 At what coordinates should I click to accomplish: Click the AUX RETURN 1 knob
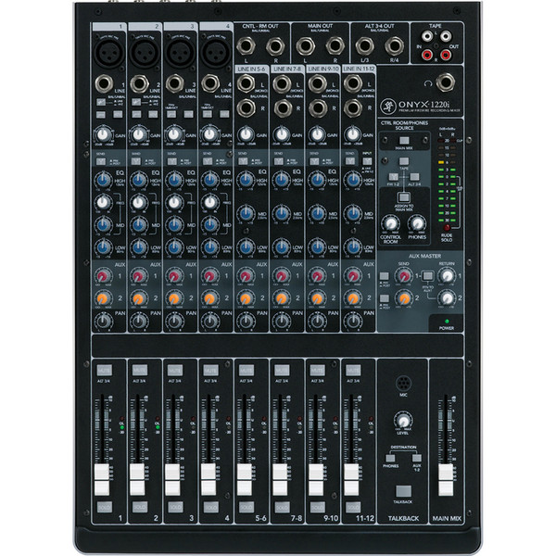tap(447, 275)
